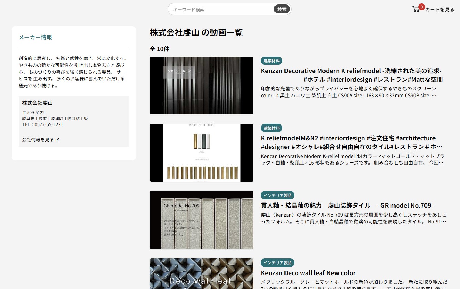Click the description starting メタリックブルーグレーとマットホールド
Image resolution: width=460 pixels, height=289 pixels.
(354, 284)
